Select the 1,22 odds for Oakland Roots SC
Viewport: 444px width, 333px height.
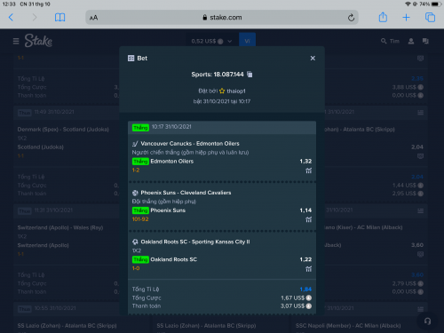tap(305, 259)
